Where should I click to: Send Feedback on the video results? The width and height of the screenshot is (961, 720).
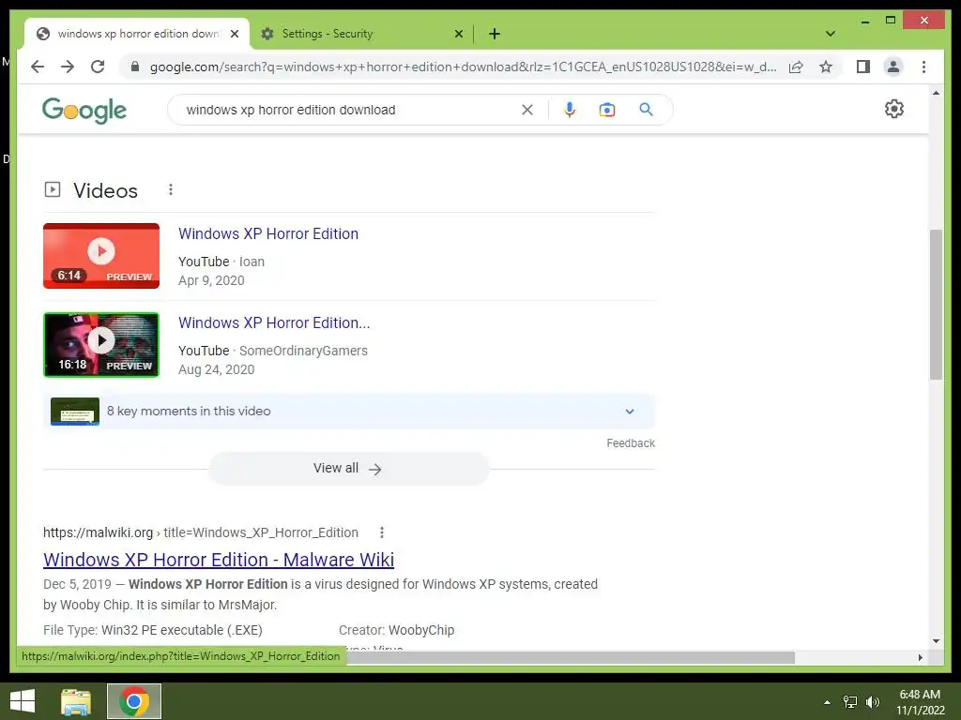[631, 443]
